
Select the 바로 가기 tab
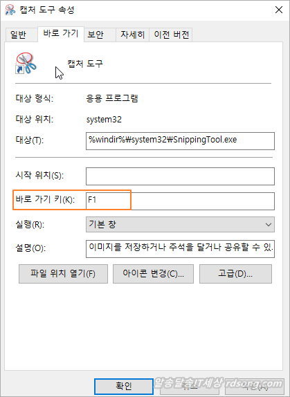pos(61,34)
